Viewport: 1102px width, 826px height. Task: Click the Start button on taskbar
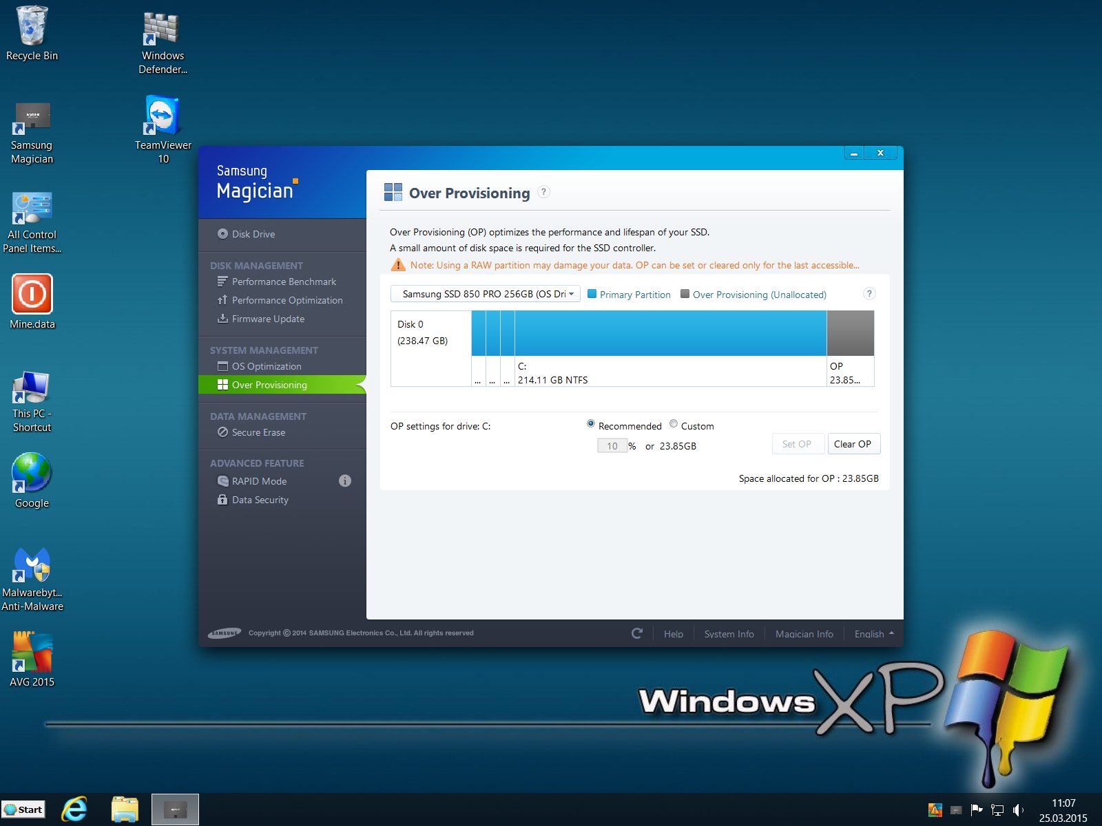23,809
